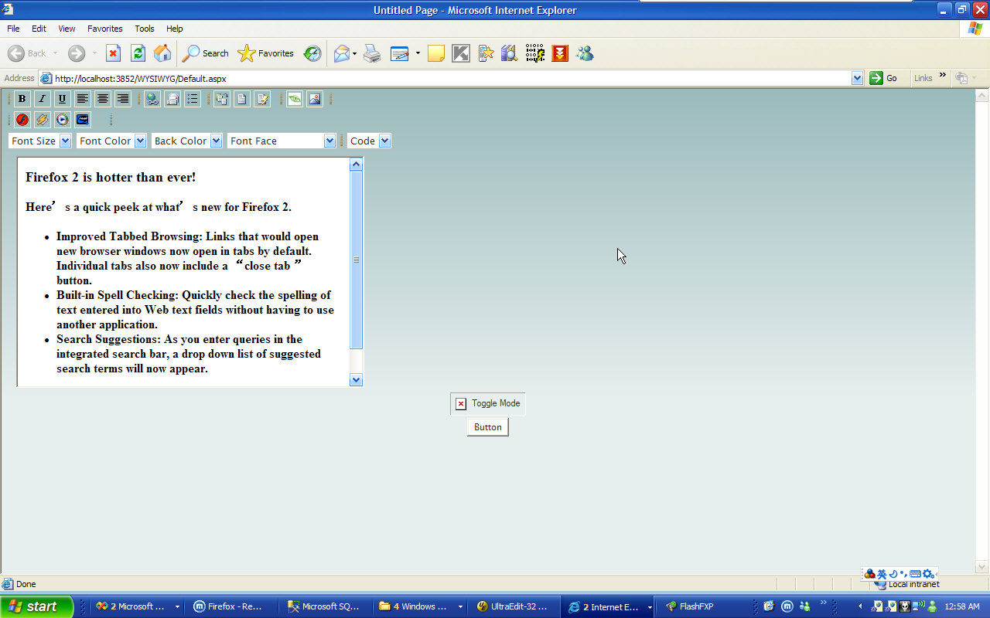Open browsing History clock icon

tap(312, 53)
